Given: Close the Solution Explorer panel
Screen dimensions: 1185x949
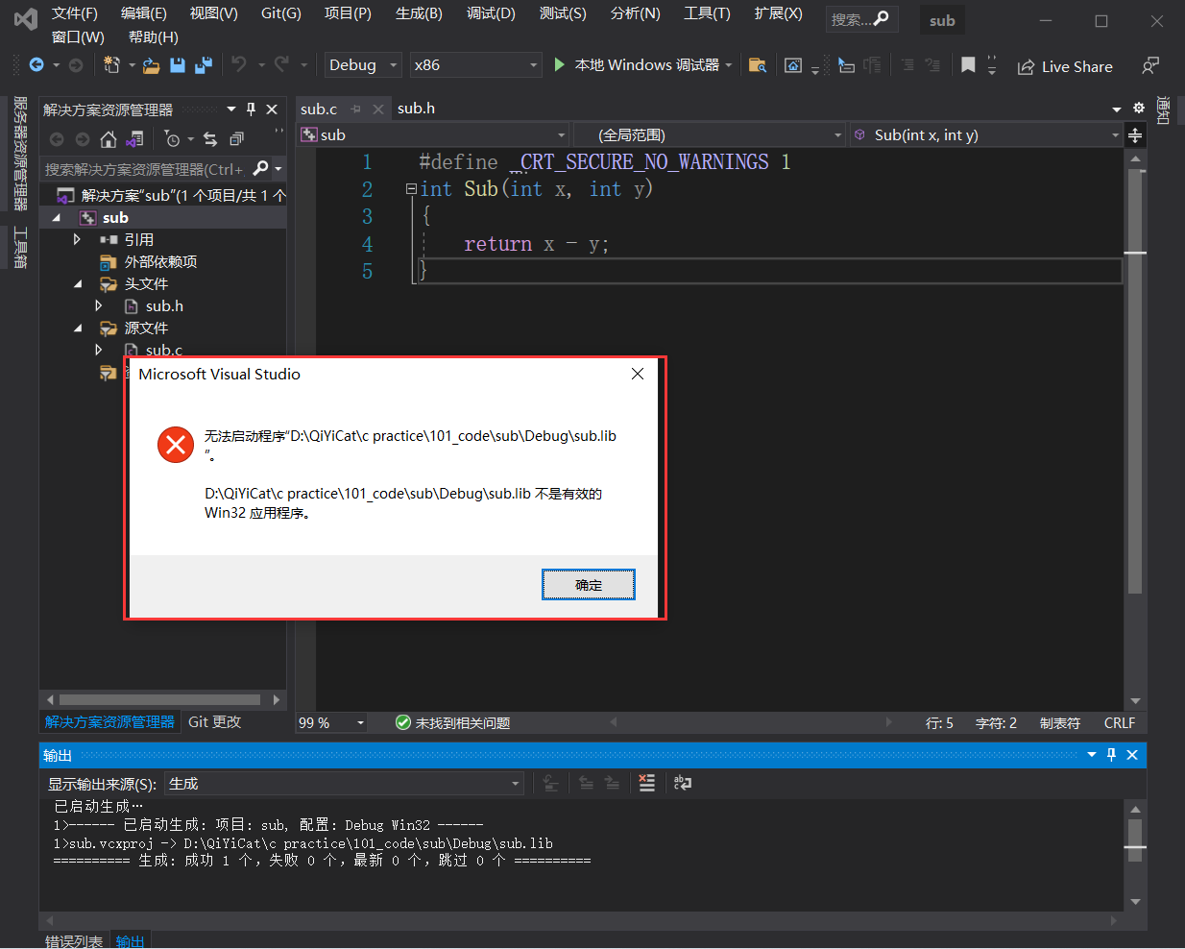Looking at the screenshot, I should 272,109.
